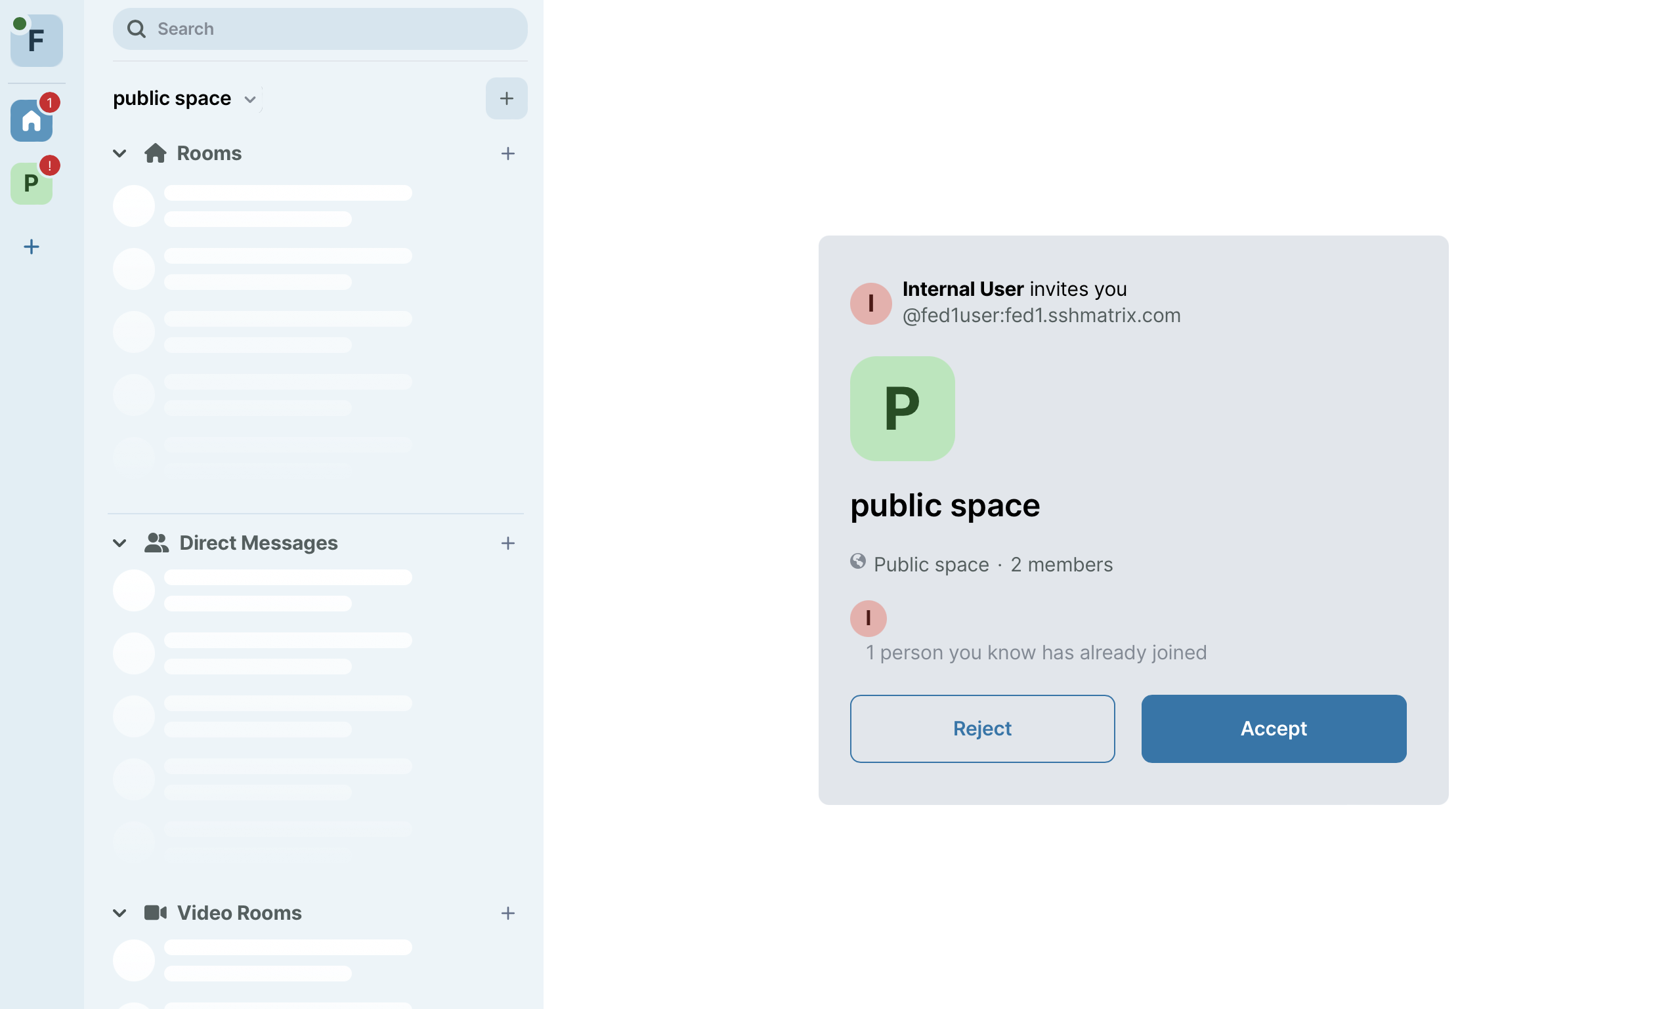This screenshot has width=1674, height=1009.
Task: Open user menu avatar F
Action: [x=37, y=41]
